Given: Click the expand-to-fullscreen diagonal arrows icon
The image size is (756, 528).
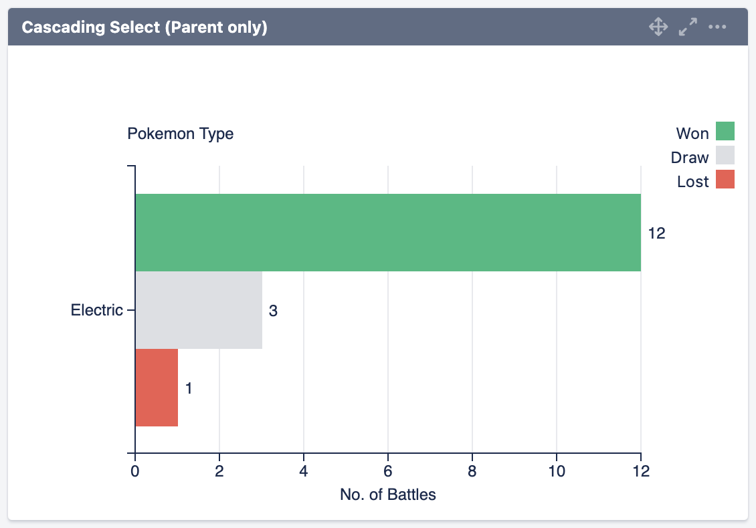Looking at the screenshot, I should (686, 27).
